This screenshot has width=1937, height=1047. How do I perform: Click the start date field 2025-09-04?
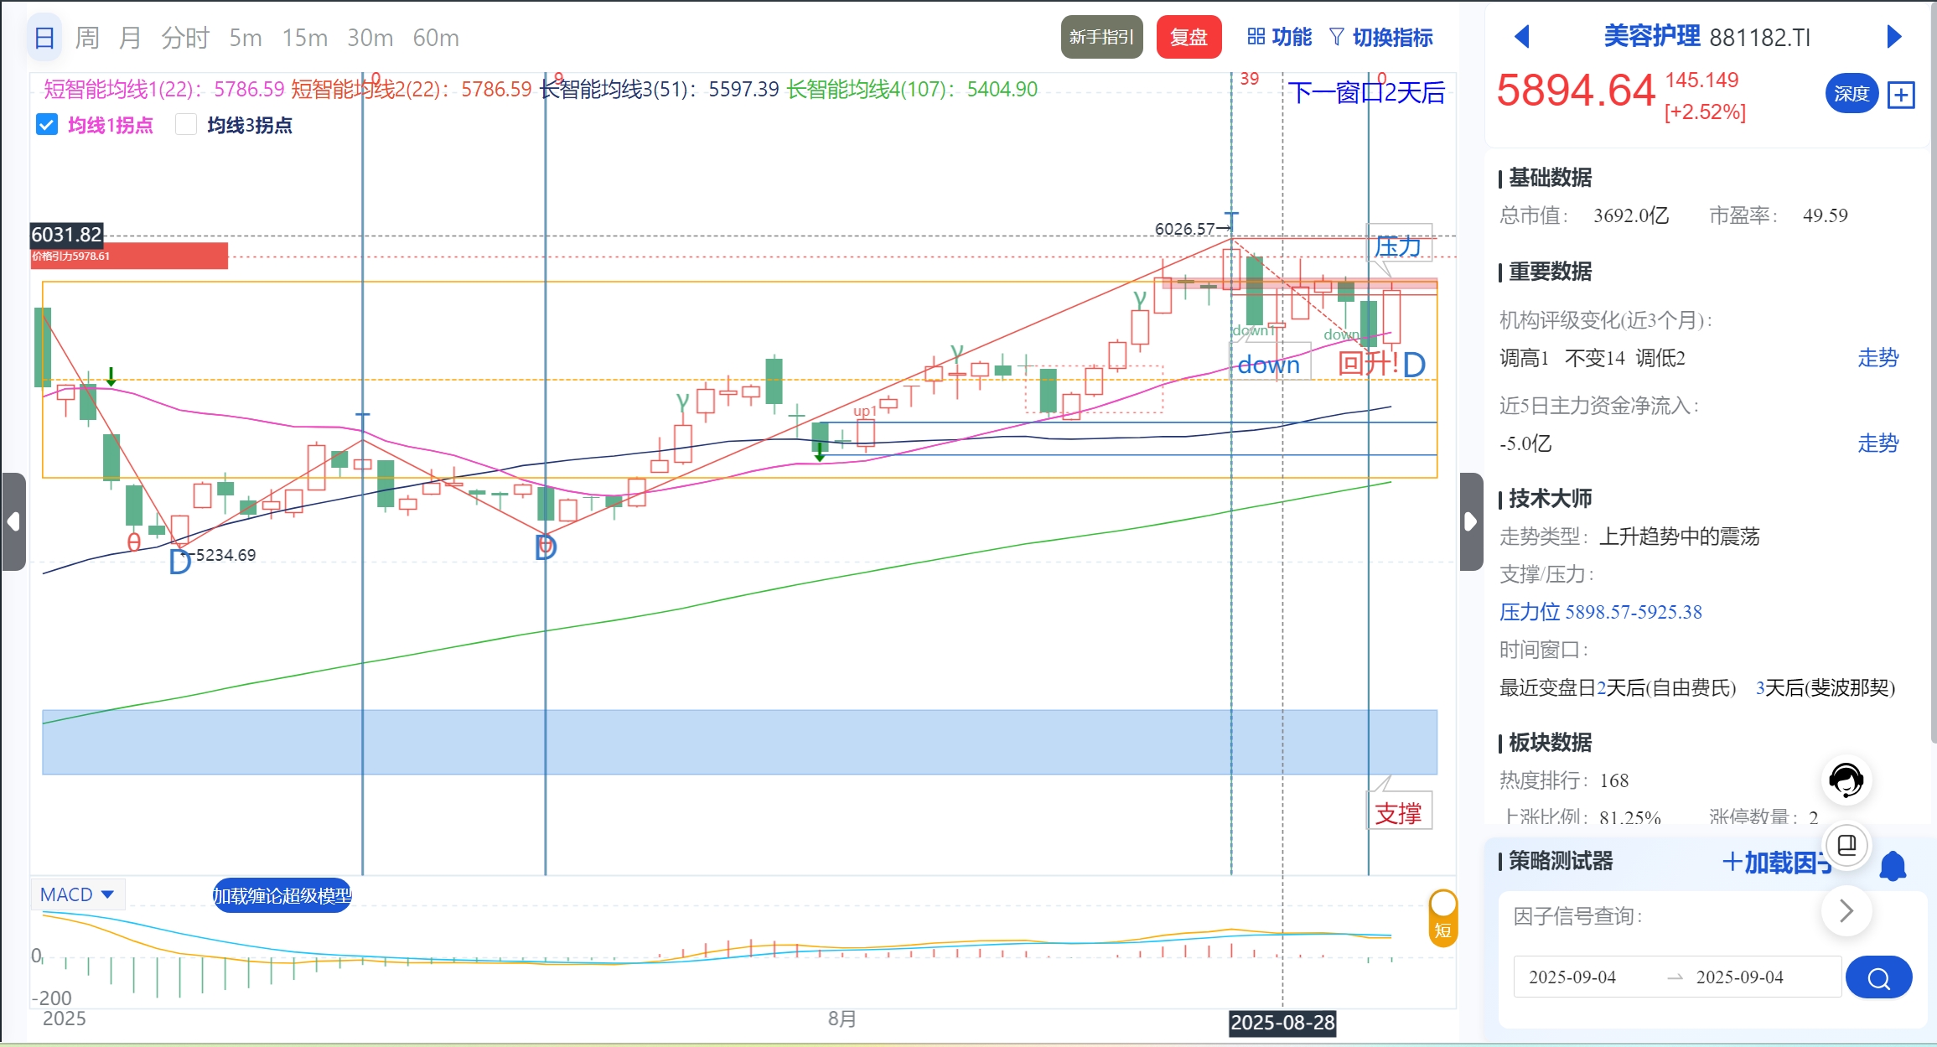point(1572,977)
